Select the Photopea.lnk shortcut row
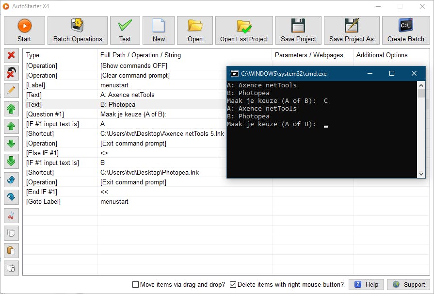This screenshot has height=294, width=434. (x=125, y=172)
